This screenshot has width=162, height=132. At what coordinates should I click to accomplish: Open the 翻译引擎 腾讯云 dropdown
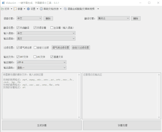click(x=114, y=18)
